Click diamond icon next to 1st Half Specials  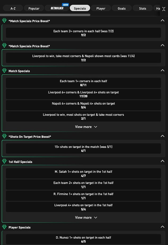pyautogui.click(x=4, y=161)
